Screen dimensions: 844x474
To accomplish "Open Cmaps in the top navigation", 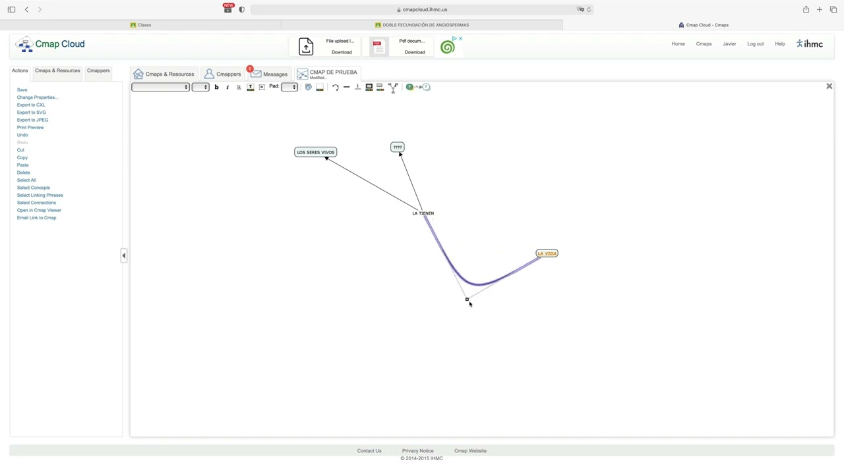I will (x=704, y=44).
